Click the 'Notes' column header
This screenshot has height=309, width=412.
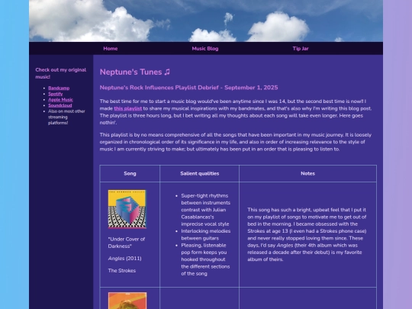pos(307,173)
